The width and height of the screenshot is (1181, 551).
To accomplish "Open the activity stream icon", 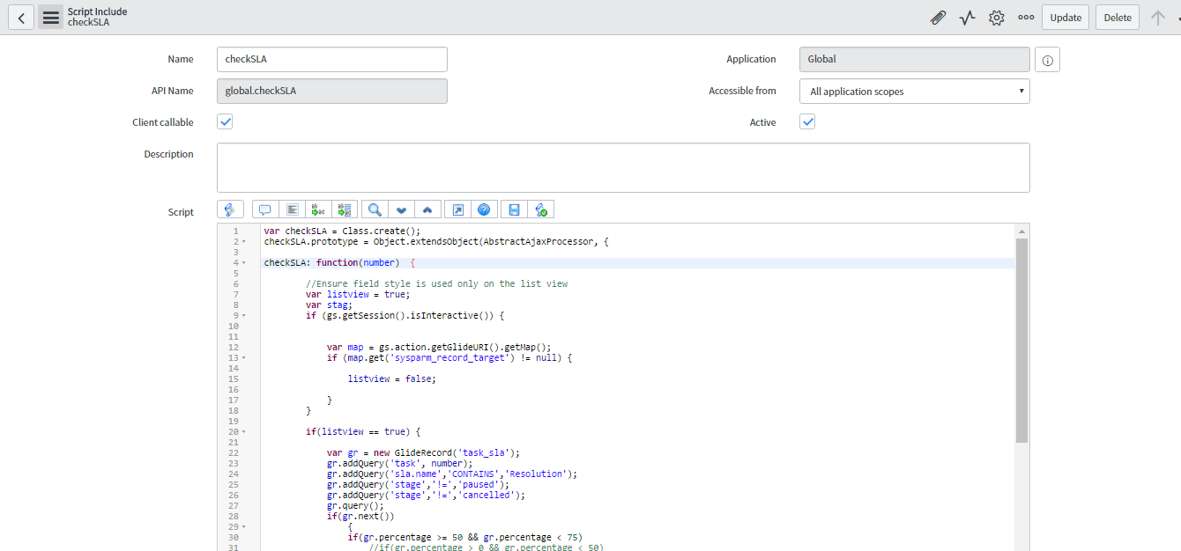I will point(968,18).
